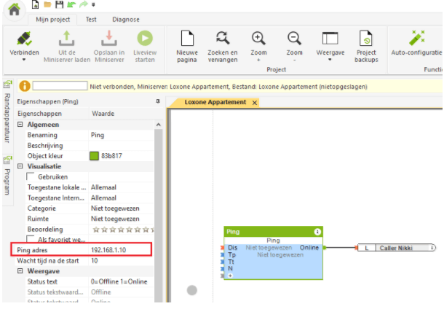Collapse the Visualisatie property section
444x309 pixels.
click(20, 166)
